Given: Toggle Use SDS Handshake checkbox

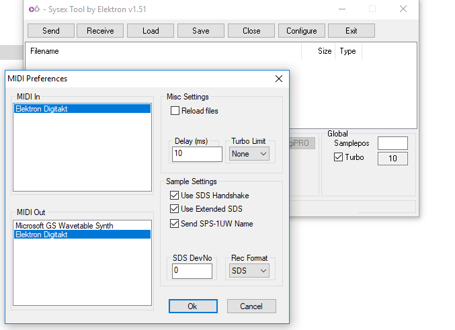Looking at the screenshot, I should pyautogui.click(x=174, y=196).
